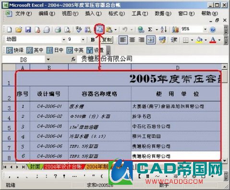Click the 英中 translation button
Viewport: 230px width, 190px height.
point(35,50)
